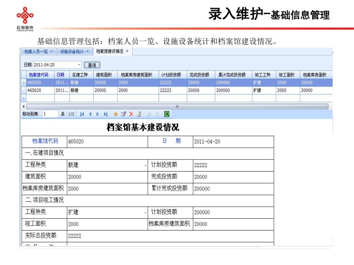Edit the form's 完成投资额 field showing 20000
This screenshot has height=265, width=354.
point(233,177)
